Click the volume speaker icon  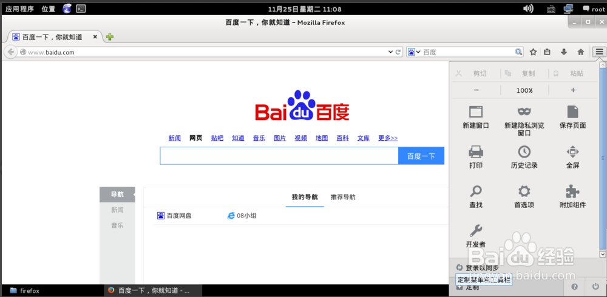[528, 8]
